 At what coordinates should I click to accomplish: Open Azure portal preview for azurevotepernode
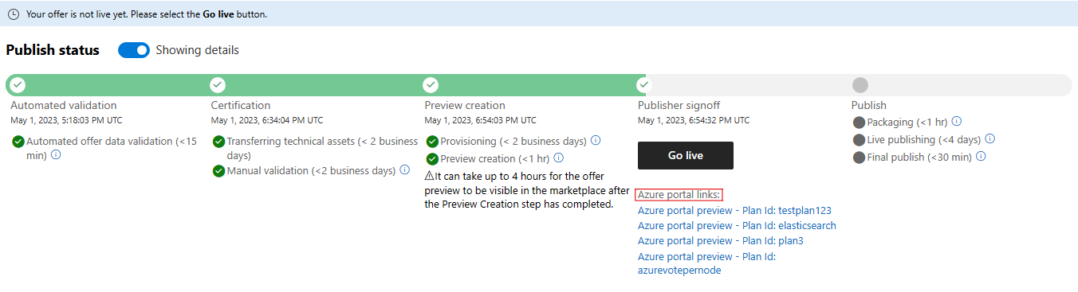pos(706,263)
